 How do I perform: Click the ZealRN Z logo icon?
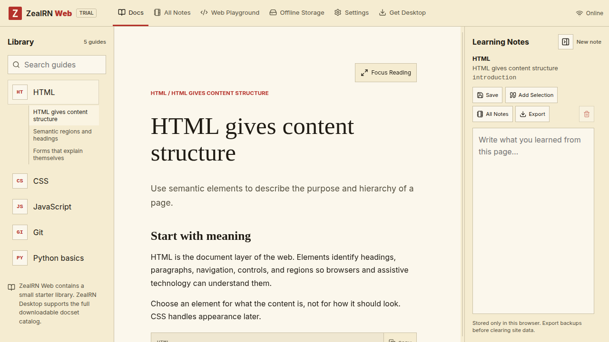pos(15,13)
